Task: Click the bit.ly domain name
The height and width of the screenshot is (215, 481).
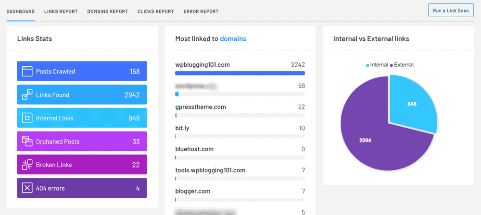Action: pyautogui.click(x=182, y=128)
